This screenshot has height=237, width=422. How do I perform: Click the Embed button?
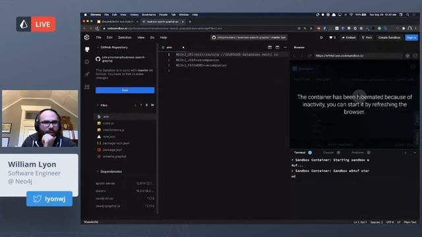(349, 38)
